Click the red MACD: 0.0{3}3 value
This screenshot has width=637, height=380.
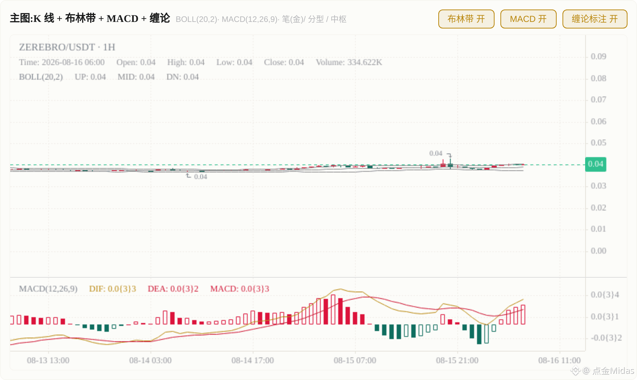[240, 289]
